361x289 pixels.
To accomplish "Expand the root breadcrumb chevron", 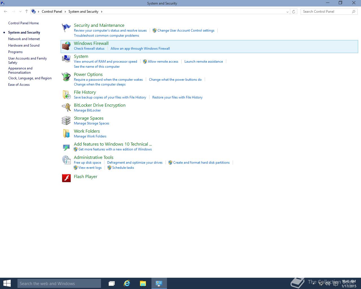I will (39, 12).
